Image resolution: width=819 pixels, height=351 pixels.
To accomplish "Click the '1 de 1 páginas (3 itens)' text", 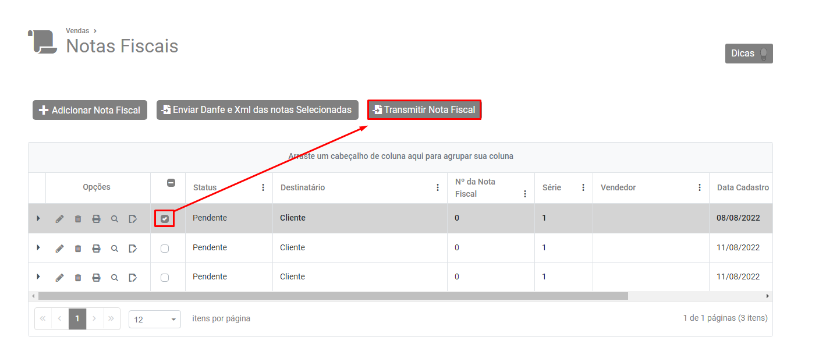I will click(x=725, y=318).
